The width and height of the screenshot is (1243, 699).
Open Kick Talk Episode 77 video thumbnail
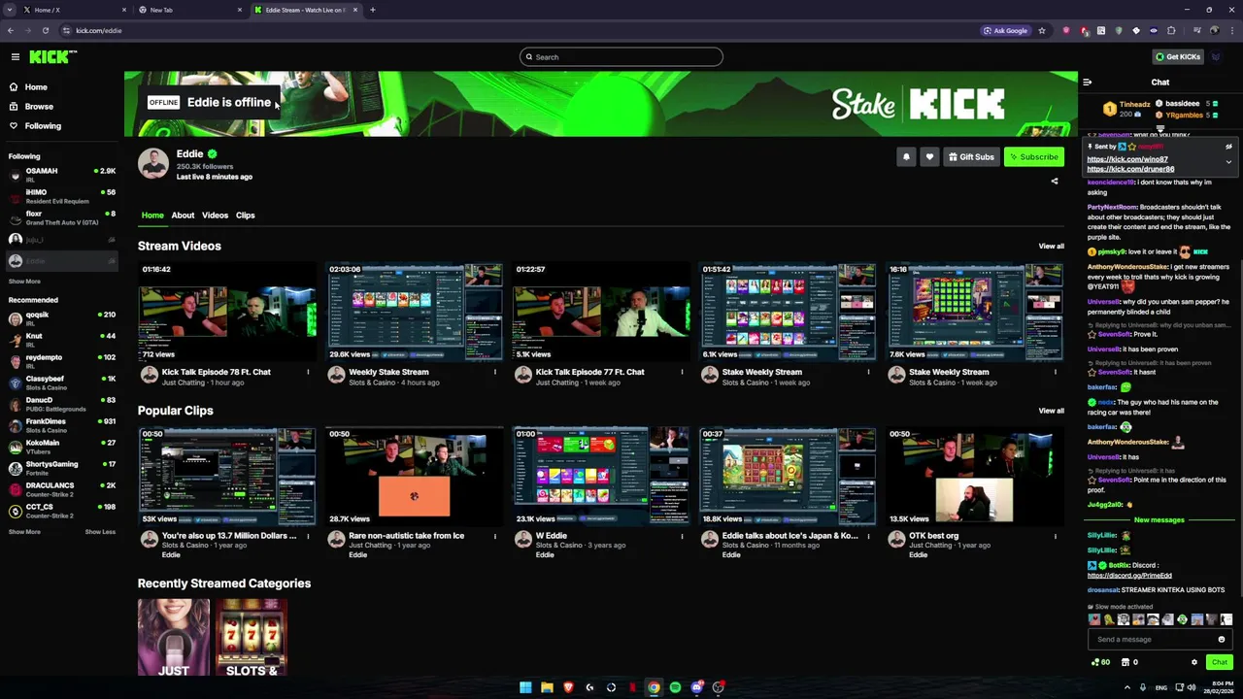pos(601,312)
